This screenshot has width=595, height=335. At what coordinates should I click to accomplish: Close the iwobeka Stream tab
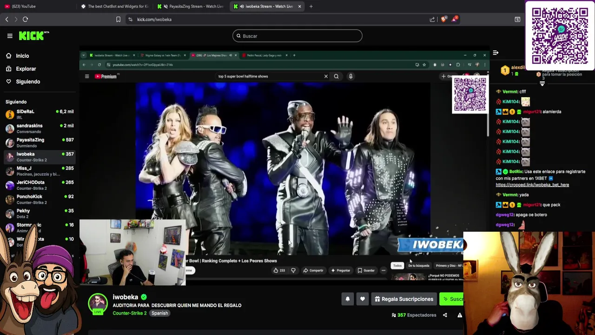click(x=299, y=7)
